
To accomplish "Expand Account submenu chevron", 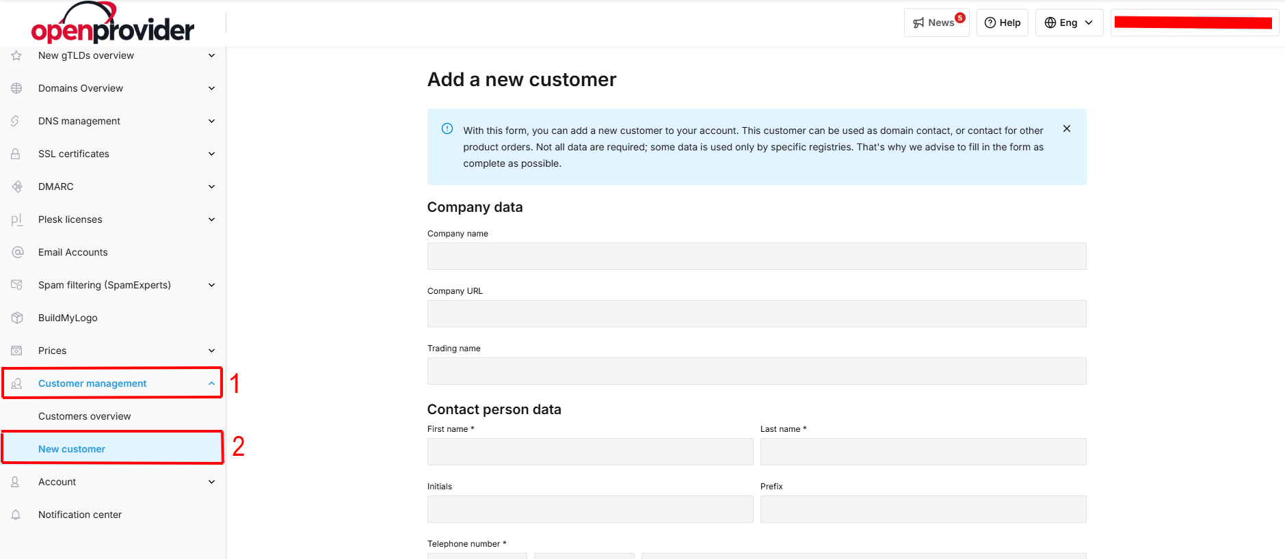I will pyautogui.click(x=212, y=482).
